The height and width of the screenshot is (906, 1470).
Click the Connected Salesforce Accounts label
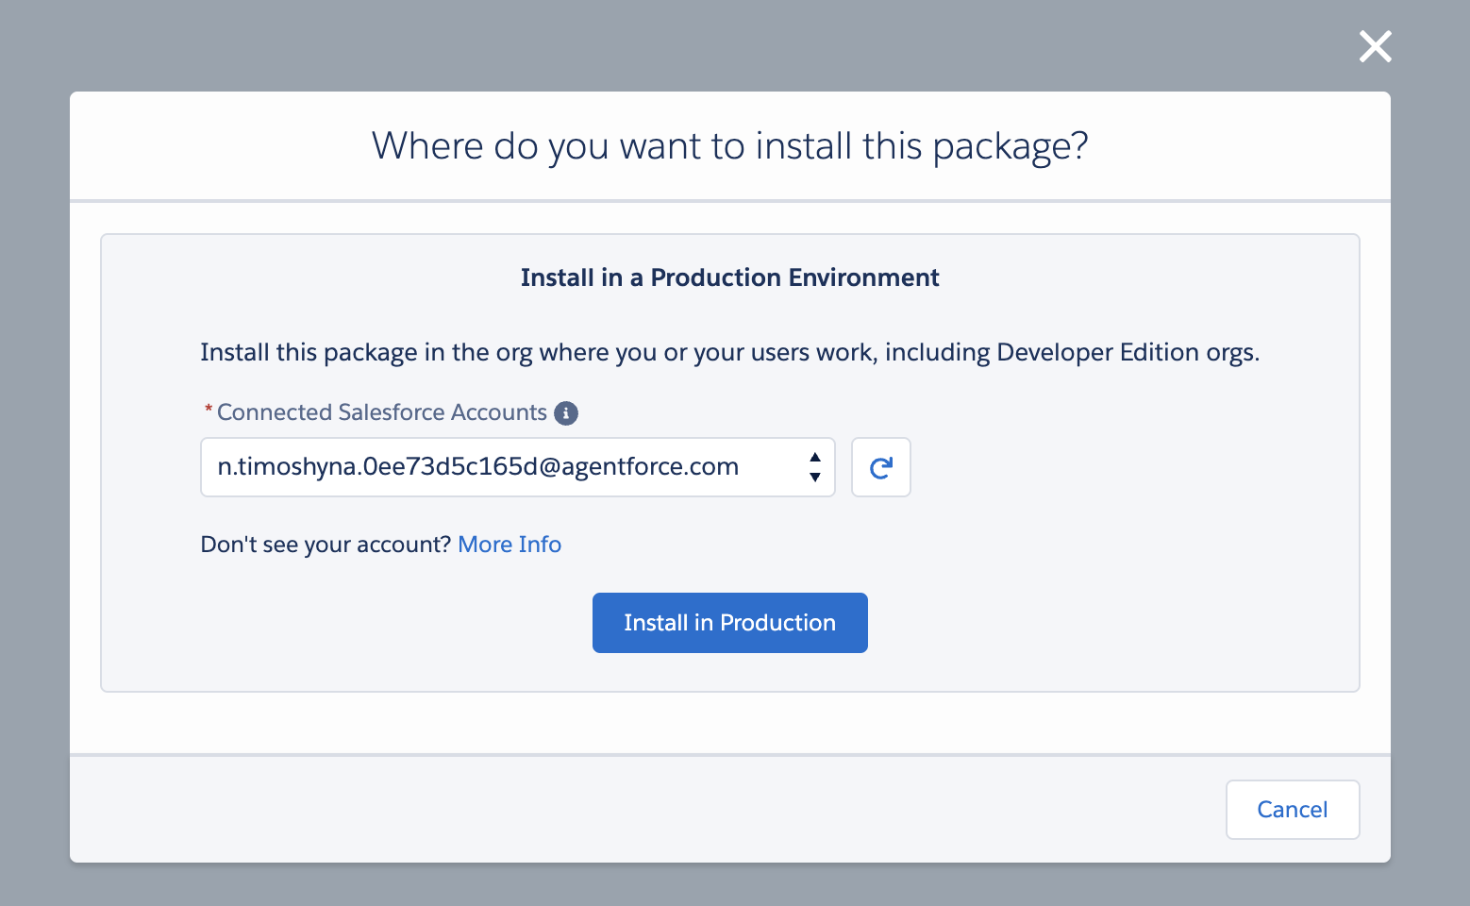[382, 412]
